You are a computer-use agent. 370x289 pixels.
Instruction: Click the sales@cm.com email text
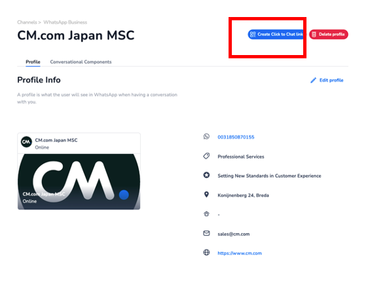coord(233,234)
